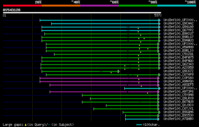Click the cyan alignment bar of Q9CAA2

tap(105, 24)
